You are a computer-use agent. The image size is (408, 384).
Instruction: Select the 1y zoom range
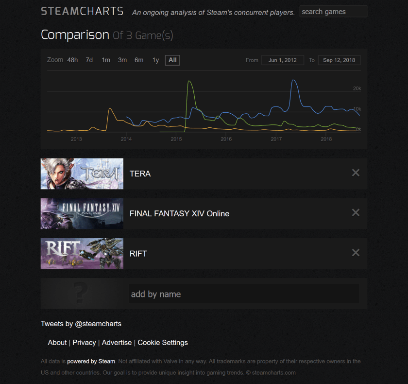tap(155, 60)
